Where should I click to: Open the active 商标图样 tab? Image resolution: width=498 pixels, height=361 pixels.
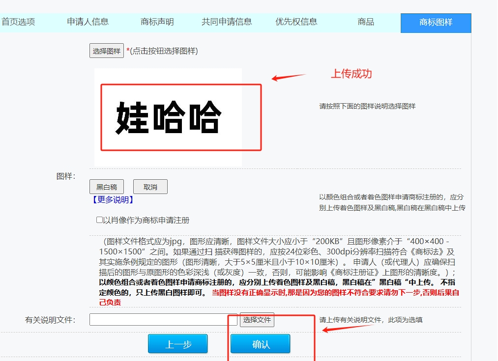pos(436,23)
